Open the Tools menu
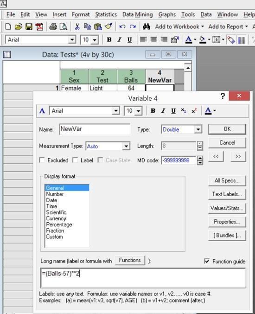The image size is (255, 314). (x=188, y=14)
